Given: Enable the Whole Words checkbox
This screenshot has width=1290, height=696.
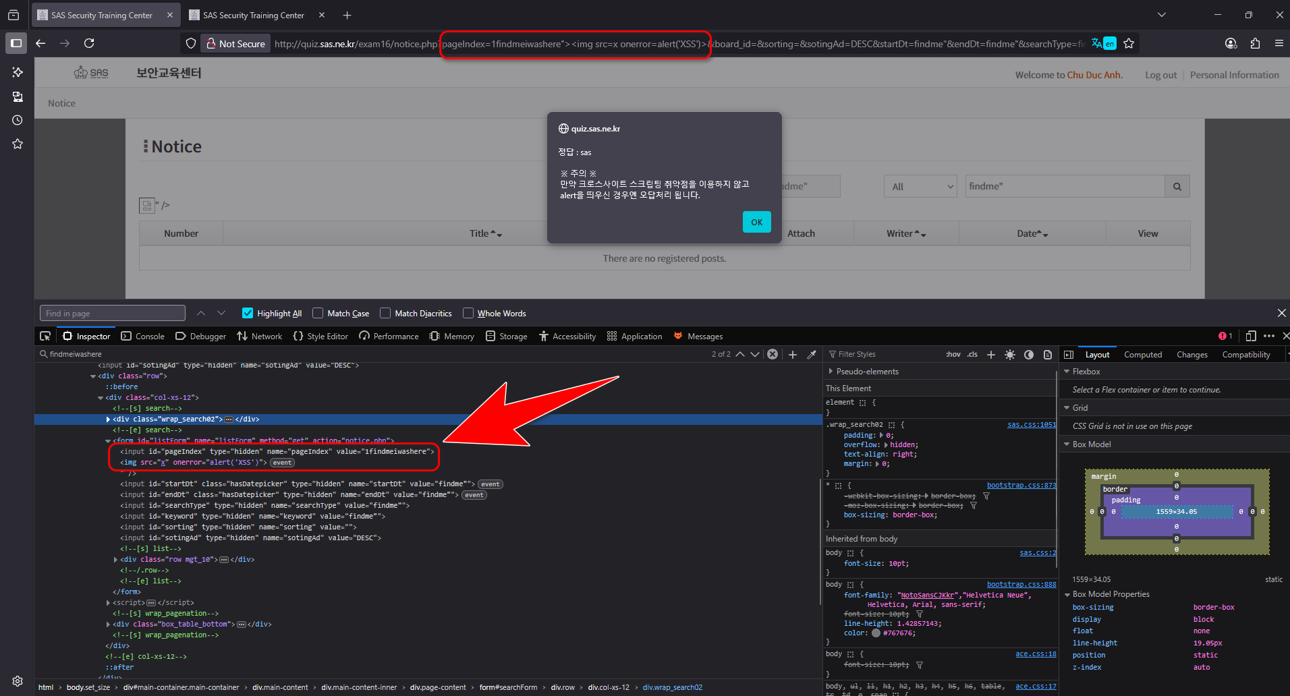Looking at the screenshot, I should [468, 313].
